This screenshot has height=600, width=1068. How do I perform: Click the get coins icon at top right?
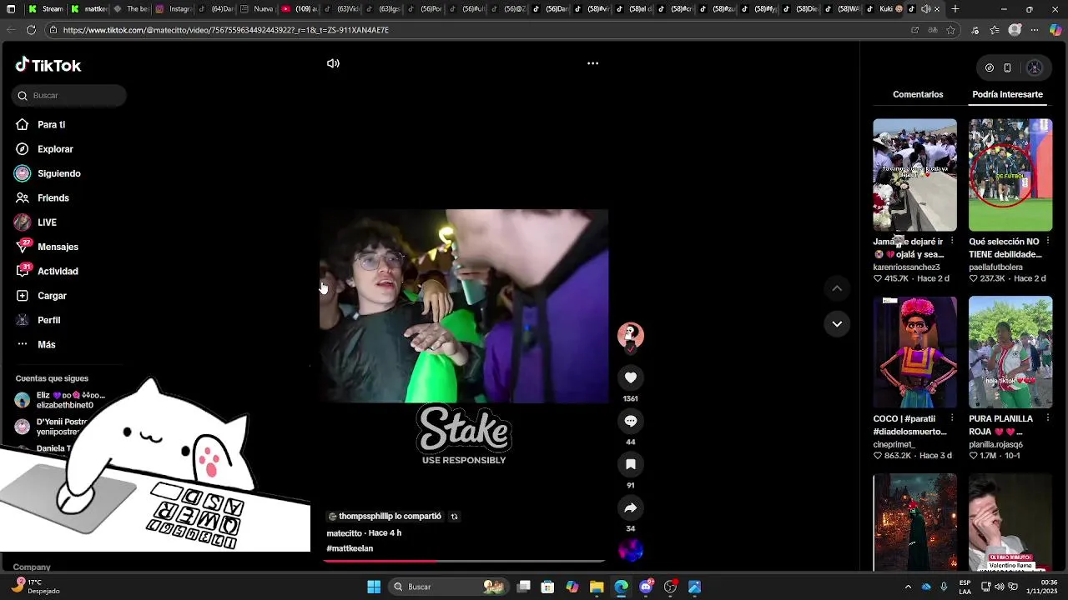[x=990, y=67]
